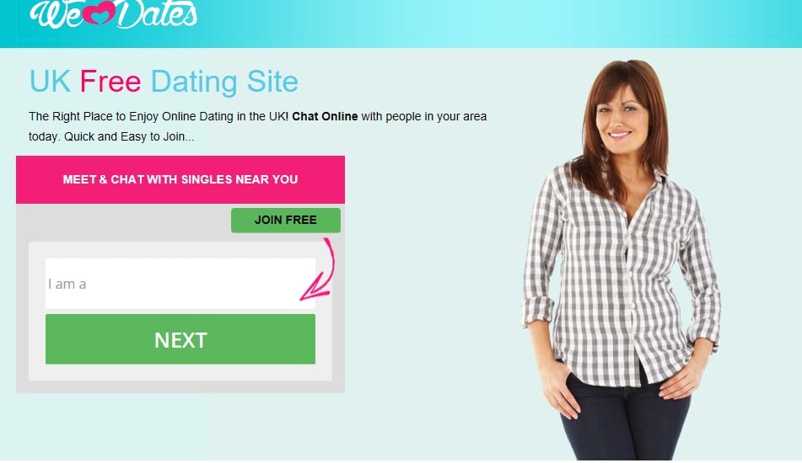Click the pink "Meet & Chat with Singles" banner
The width and height of the screenshot is (802, 463).
(180, 179)
